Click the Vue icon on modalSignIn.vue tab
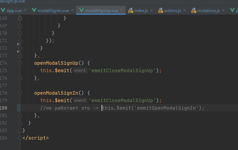 [34, 10]
